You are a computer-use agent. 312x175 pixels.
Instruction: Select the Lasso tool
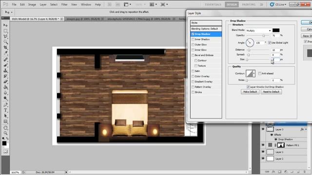click(x=5, y=36)
